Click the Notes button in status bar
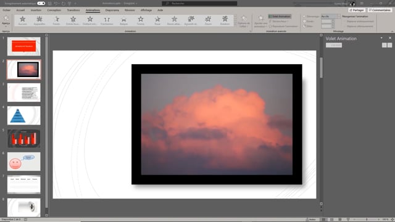 click(310, 220)
